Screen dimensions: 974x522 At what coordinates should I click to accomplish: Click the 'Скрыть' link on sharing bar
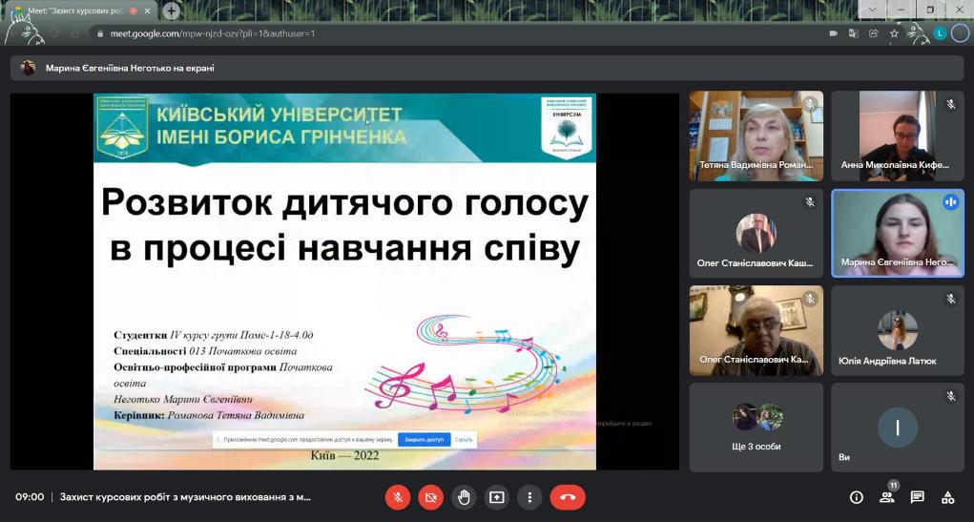pyautogui.click(x=464, y=439)
